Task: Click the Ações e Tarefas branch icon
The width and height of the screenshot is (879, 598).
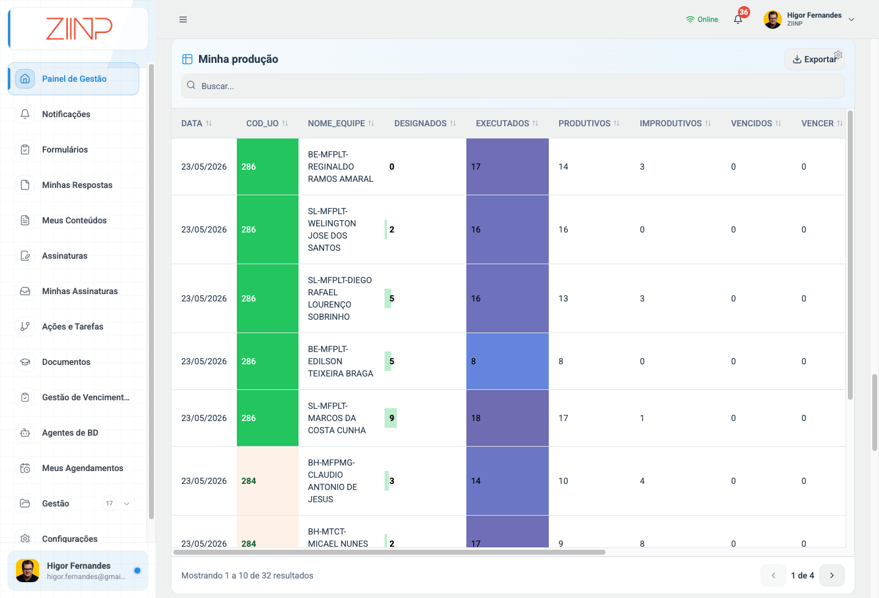Action: [x=25, y=326]
